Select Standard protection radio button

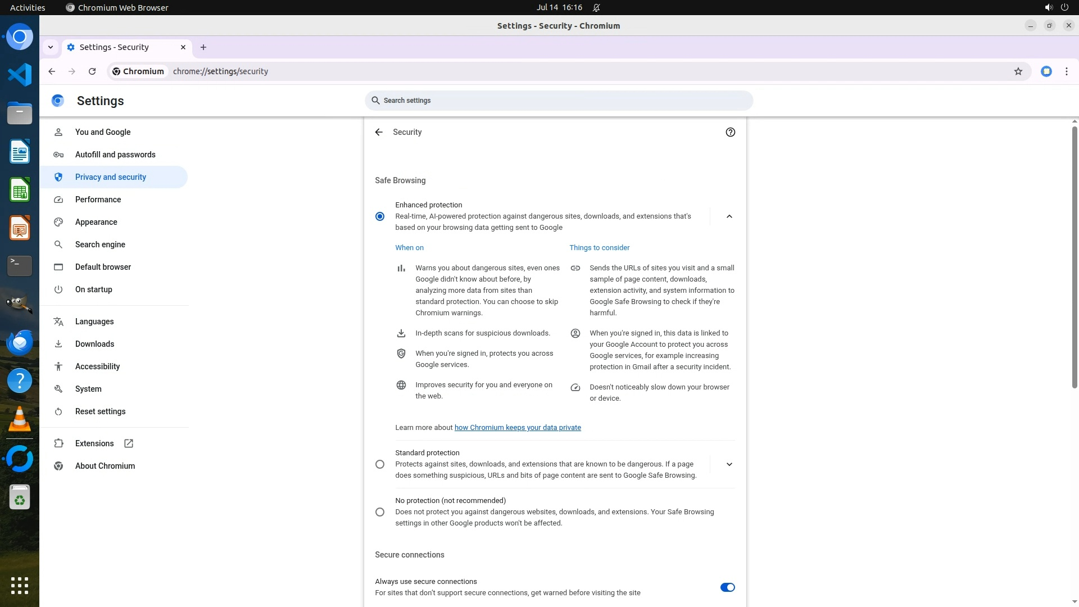[380, 464]
